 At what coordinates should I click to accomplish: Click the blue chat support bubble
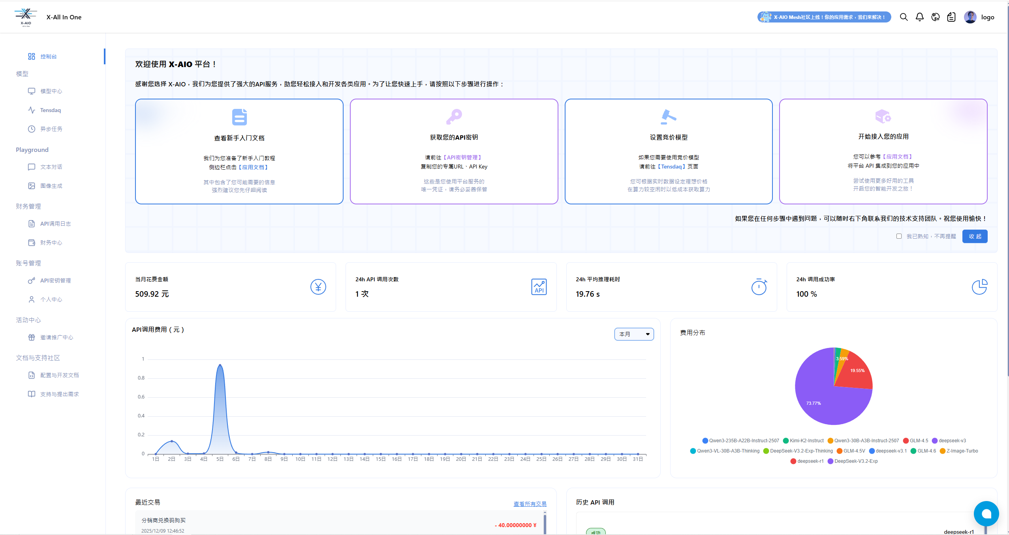986,513
